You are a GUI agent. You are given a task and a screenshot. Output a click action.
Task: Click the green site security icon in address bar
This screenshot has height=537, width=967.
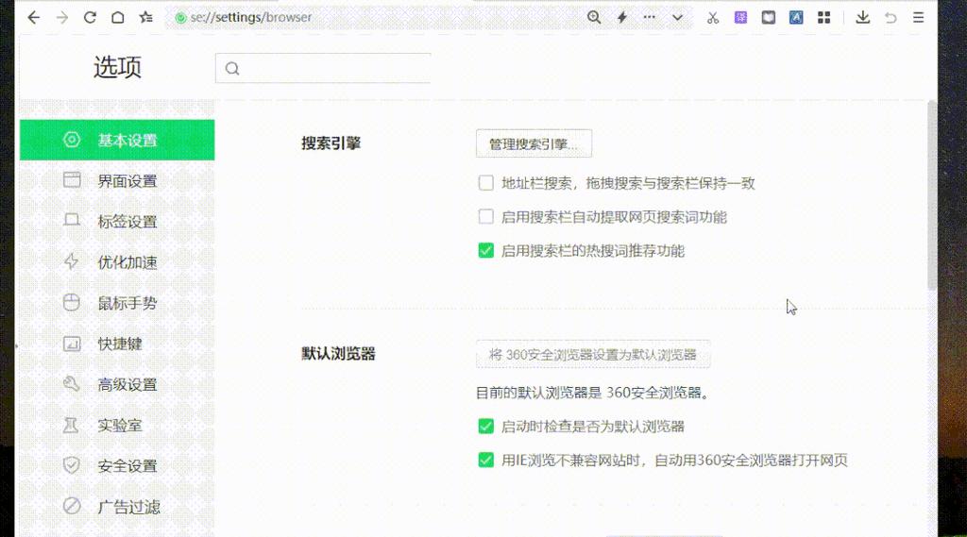pos(180,18)
